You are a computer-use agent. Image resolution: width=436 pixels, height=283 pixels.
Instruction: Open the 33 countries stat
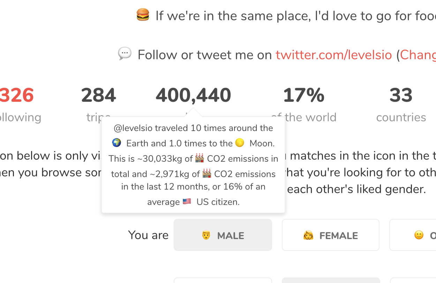tap(401, 95)
